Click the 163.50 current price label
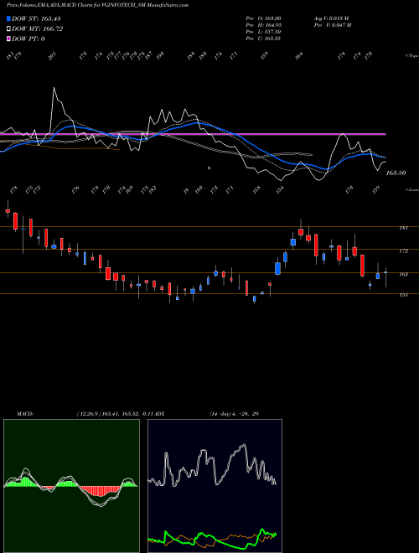The width and height of the screenshot is (419, 553). tap(396, 173)
